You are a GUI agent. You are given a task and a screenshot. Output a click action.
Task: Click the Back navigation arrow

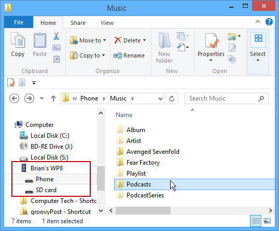coord(14,98)
